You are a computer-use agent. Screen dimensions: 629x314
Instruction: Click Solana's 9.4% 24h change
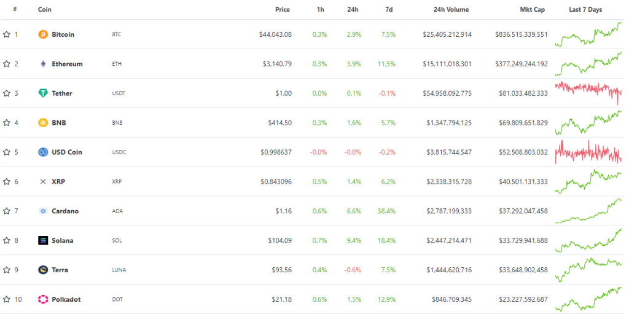pos(354,240)
